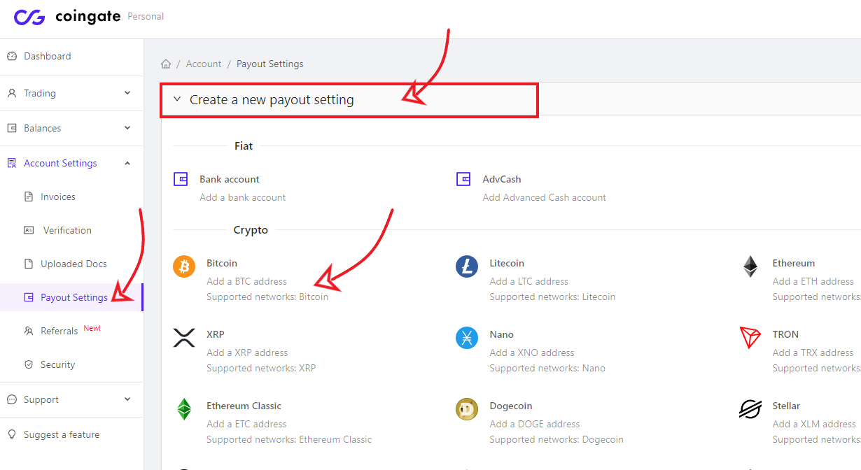Screen dimensions: 861x470
Task: Expand the Support menu chevron
Action: (x=127, y=399)
